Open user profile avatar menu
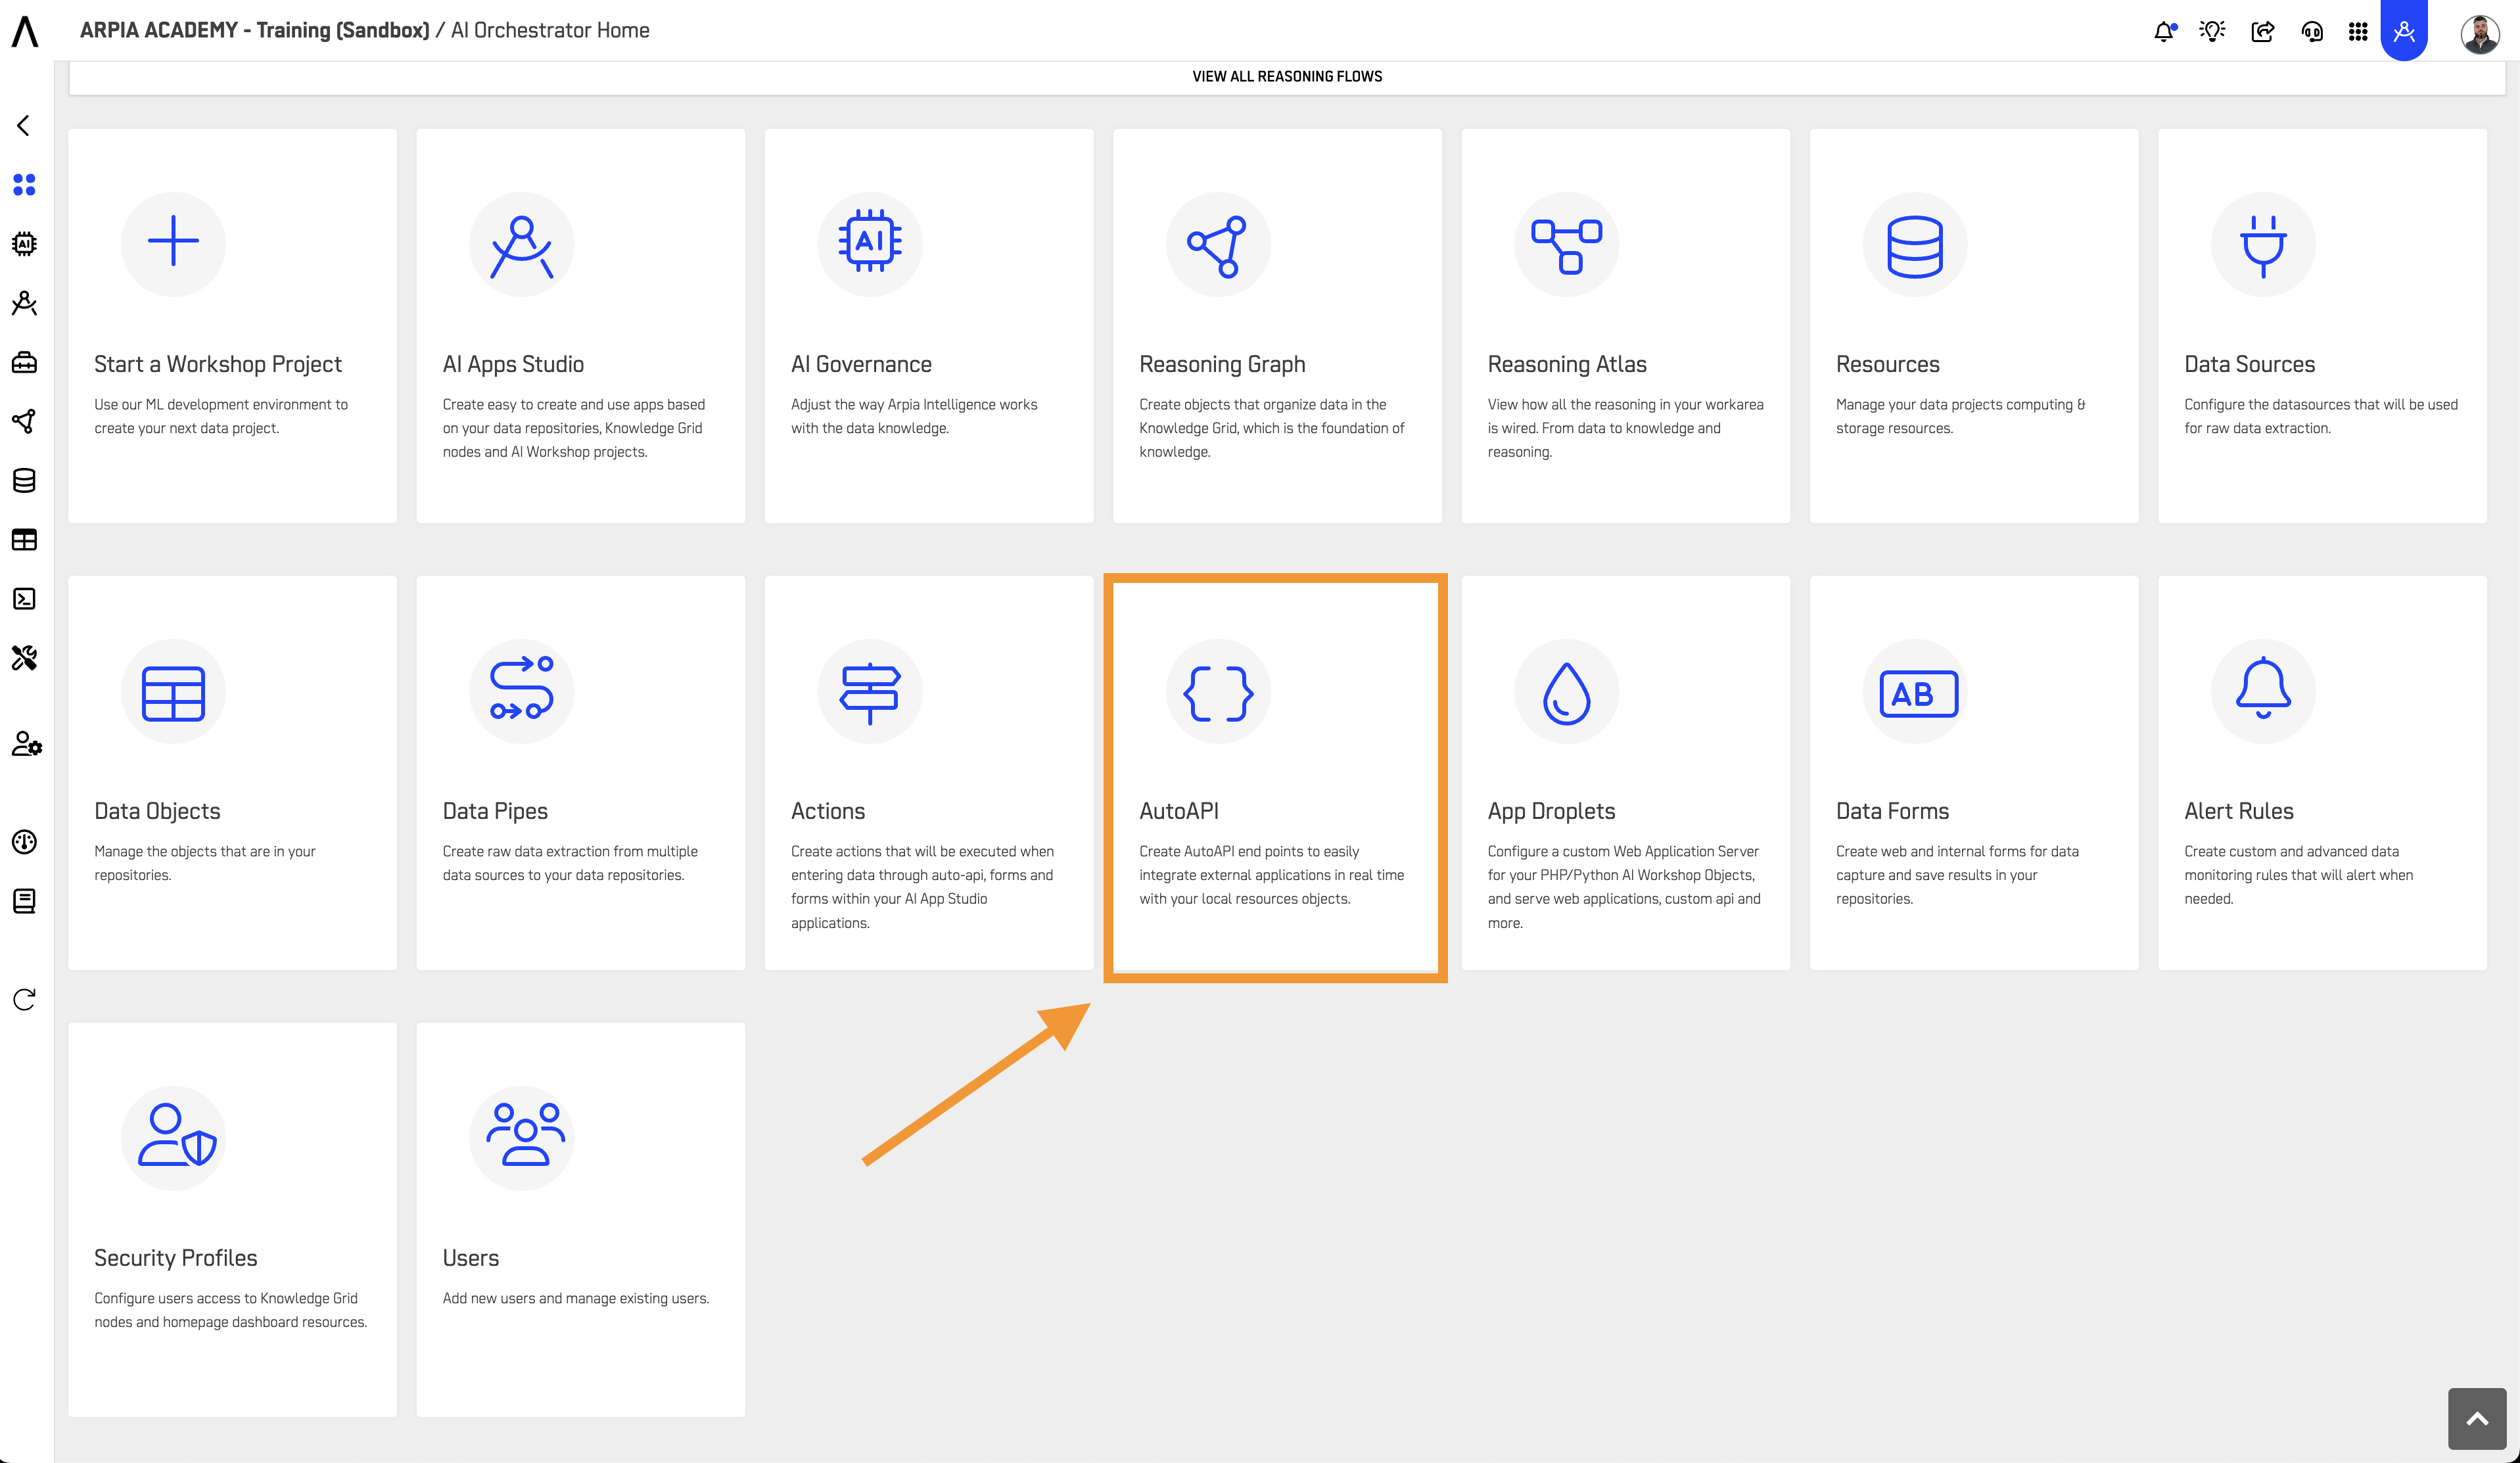 [x=2479, y=33]
